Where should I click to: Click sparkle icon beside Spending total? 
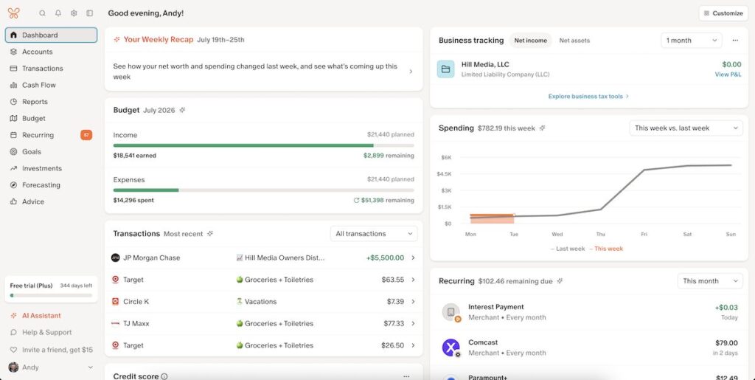[543, 128]
